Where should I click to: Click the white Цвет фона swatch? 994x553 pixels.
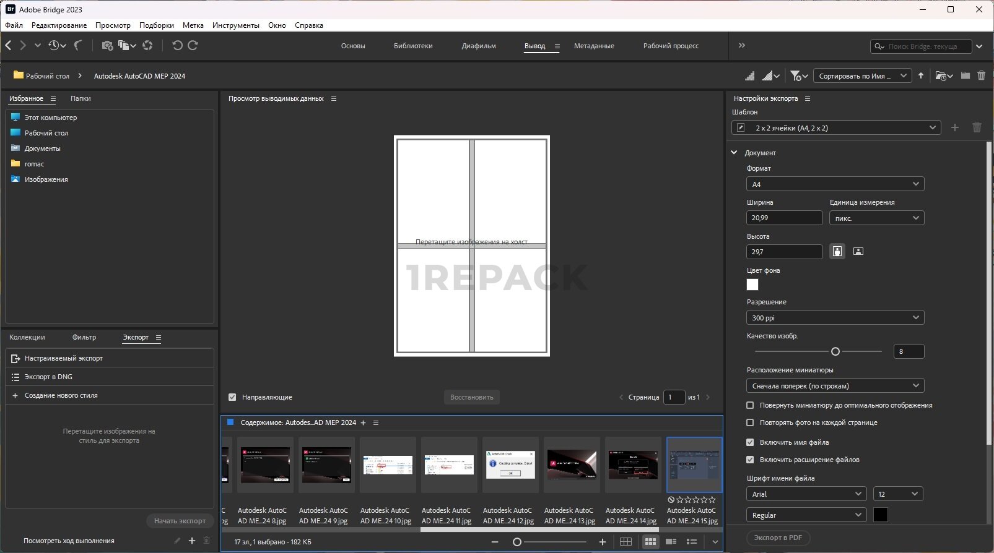752,285
